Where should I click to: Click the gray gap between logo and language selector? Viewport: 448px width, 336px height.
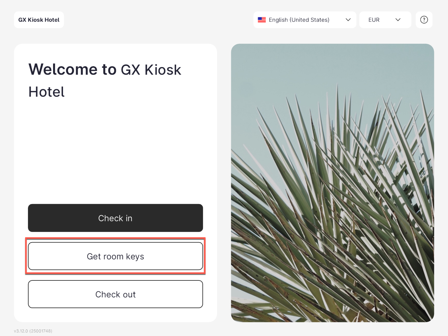158,20
